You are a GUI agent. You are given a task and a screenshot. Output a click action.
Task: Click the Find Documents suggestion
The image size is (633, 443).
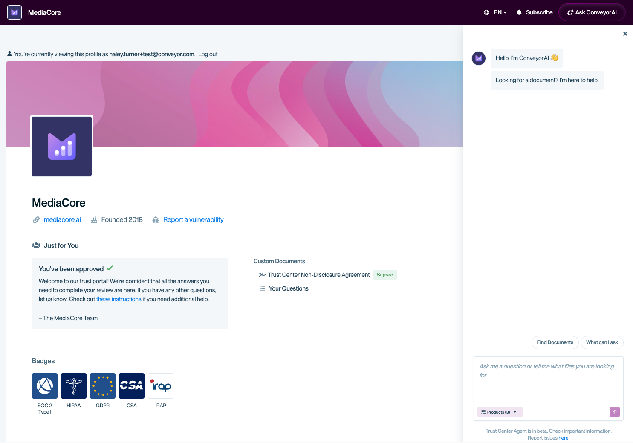pos(555,342)
